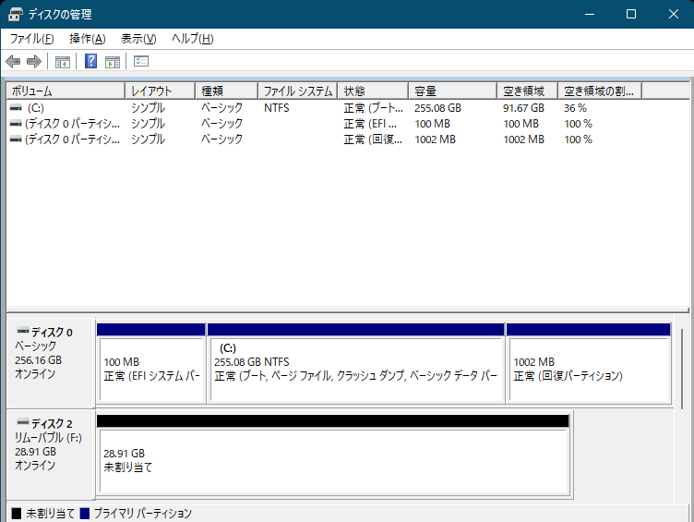Sort by the 容量 column header
The image size is (694, 522).
(452, 91)
